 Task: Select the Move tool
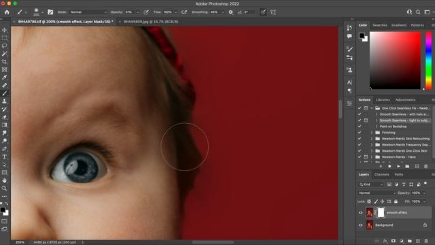pyautogui.click(x=5, y=30)
